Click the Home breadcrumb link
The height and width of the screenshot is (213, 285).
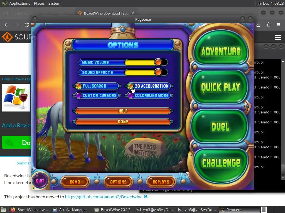[x=6, y=79]
